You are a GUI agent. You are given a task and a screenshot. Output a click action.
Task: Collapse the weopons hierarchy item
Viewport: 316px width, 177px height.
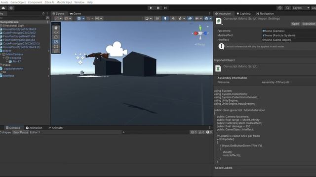pos(3,58)
